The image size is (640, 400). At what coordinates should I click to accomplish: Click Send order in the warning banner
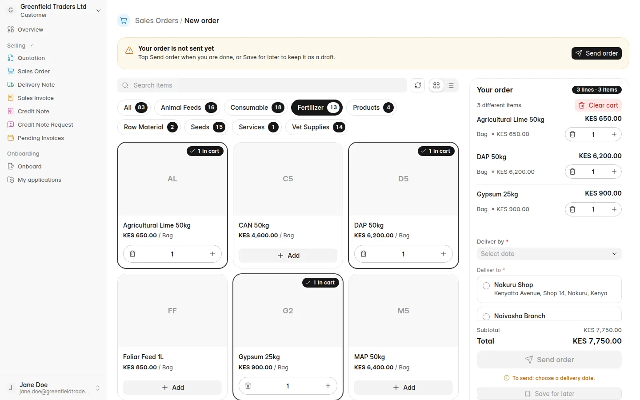(x=596, y=53)
